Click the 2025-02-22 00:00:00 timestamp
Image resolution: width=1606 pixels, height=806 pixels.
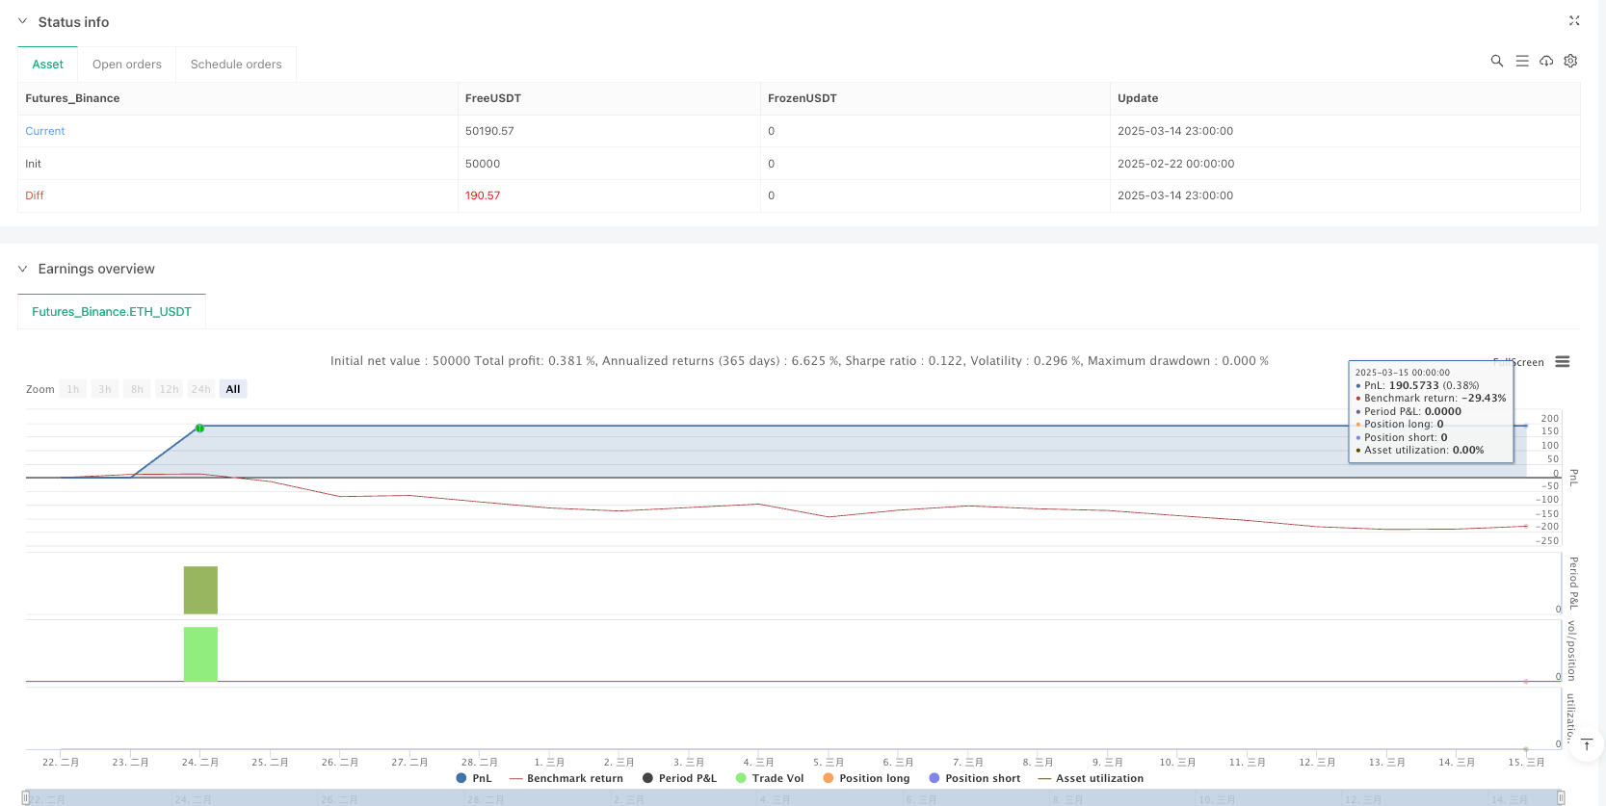pos(1175,164)
